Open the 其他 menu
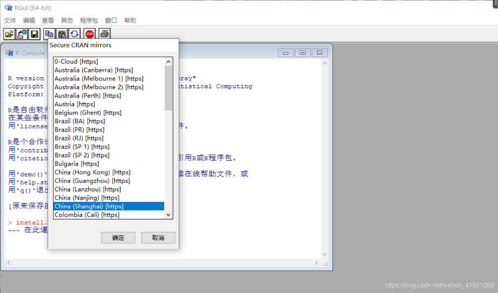The image size is (498, 293). point(67,20)
